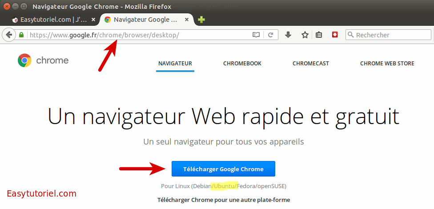Focus the Rechercher search field

point(388,35)
